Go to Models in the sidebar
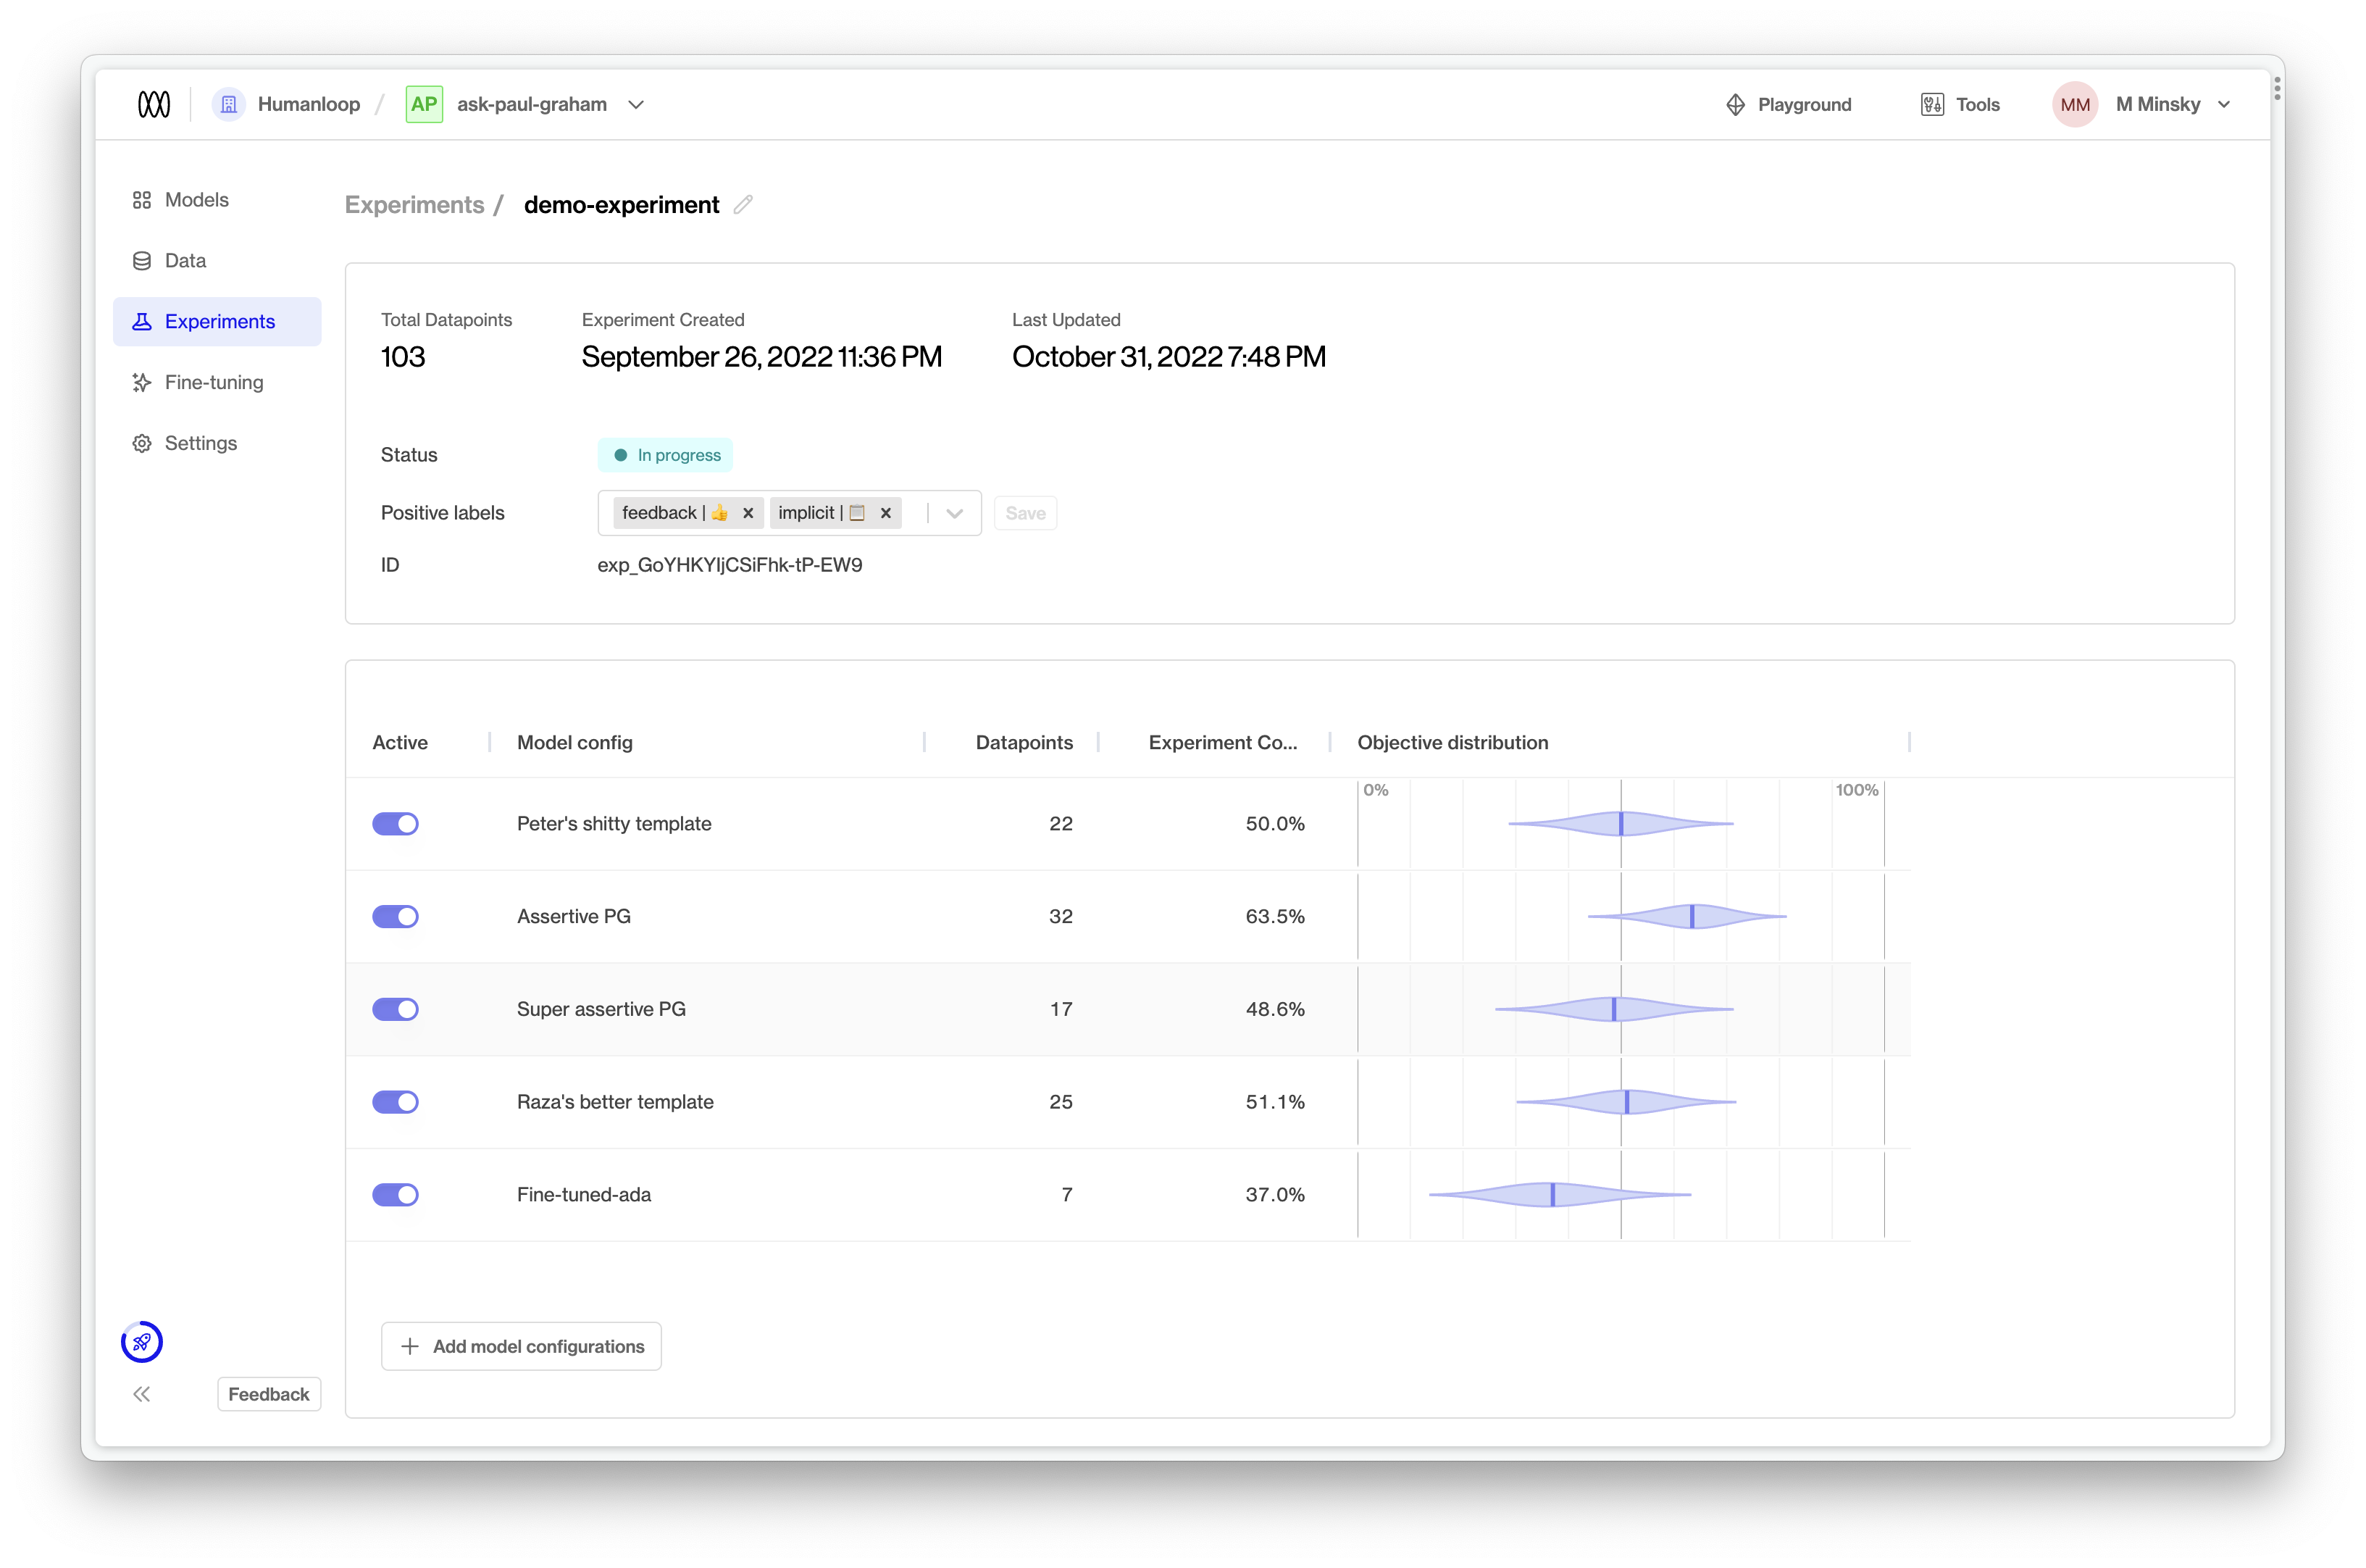 click(197, 200)
